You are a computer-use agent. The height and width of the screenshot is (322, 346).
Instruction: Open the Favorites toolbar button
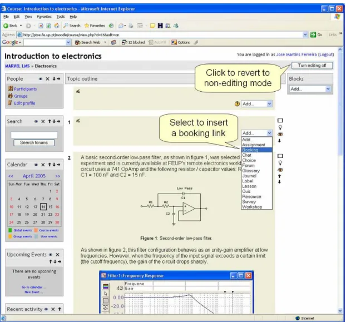point(95,26)
